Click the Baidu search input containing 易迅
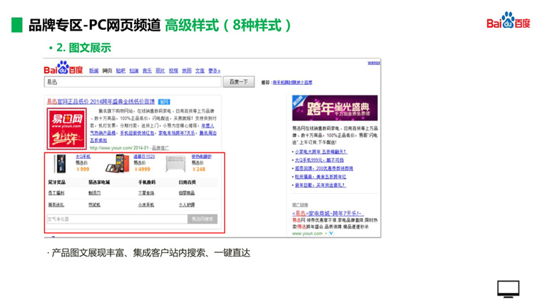Image resolution: width=542 pixels, height=305 pixels. coord(133,82)
